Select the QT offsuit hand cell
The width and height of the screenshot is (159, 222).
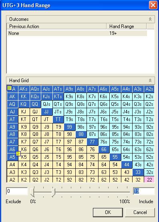[x=35, y=119]
